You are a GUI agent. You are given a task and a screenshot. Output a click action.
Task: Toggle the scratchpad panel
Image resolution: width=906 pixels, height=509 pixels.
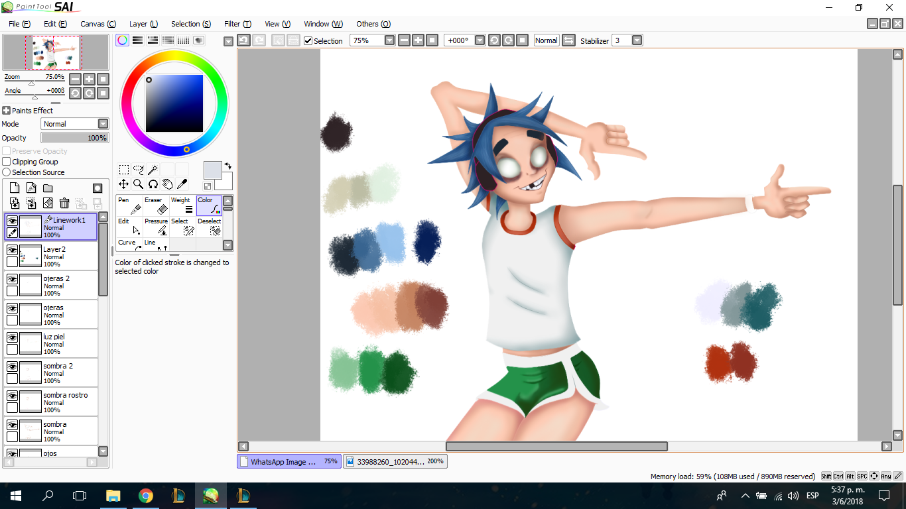[x=199, y=40]
